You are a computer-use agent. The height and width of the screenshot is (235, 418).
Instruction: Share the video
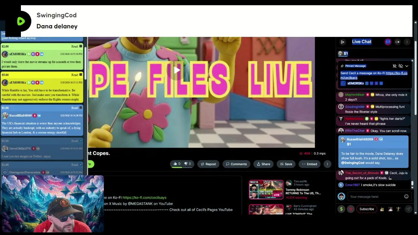coord(264,164)
